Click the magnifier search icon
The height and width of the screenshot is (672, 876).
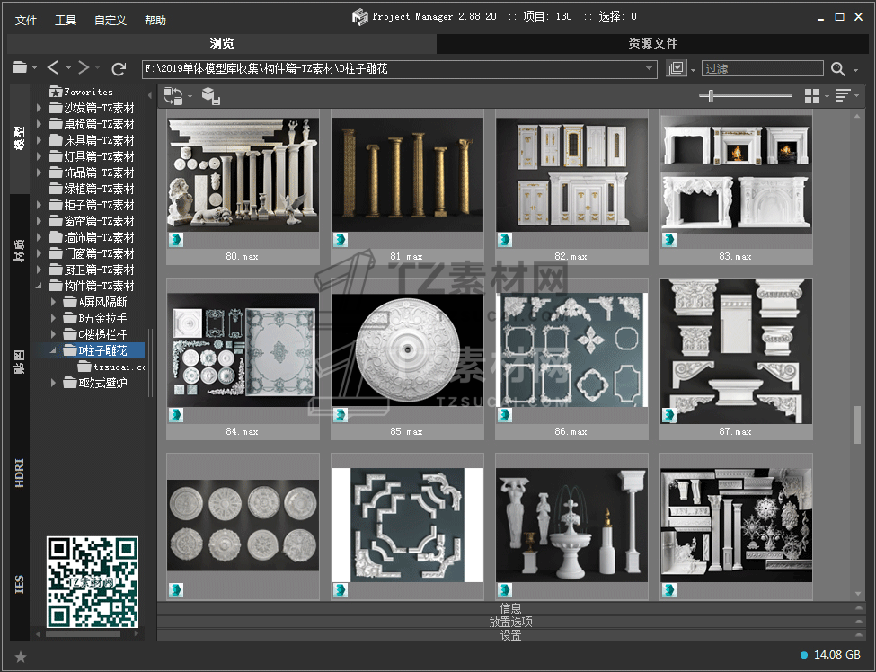[837, 69]
